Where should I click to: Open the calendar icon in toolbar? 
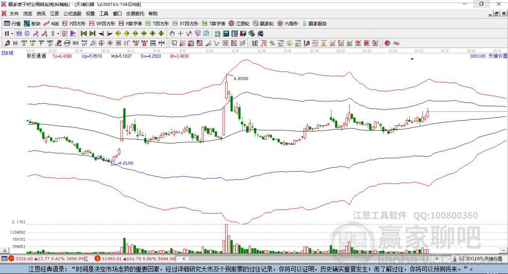click(x=217, y=34)
